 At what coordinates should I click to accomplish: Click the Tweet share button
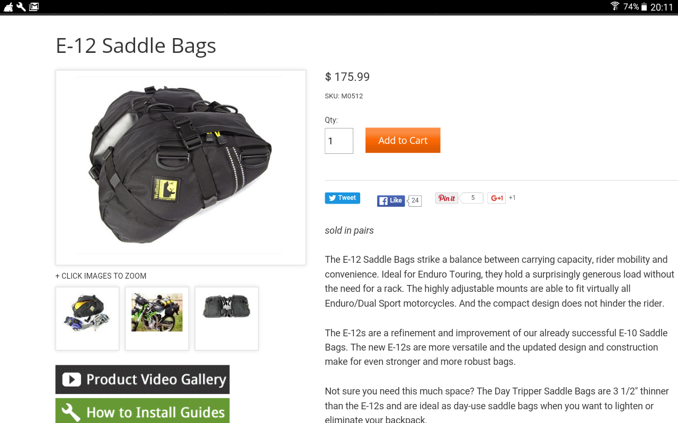342,198
